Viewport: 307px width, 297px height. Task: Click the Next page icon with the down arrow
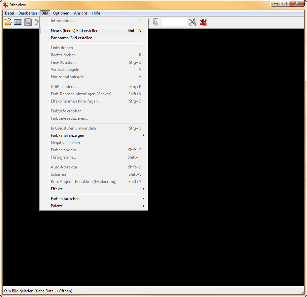[x=156, y=22]
